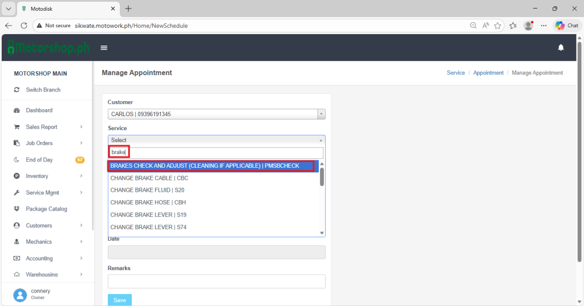
Task: Click the Switch Branch refresh icon
Action: pyautogui.click(x=17, y=90)
